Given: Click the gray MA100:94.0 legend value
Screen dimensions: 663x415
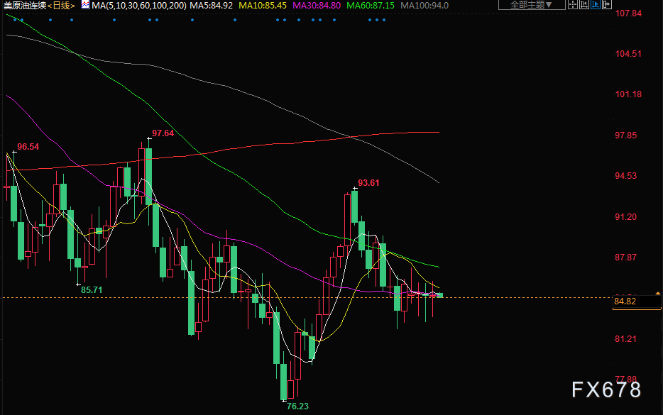Looking at the screenshot, I should tap(424, 5).
